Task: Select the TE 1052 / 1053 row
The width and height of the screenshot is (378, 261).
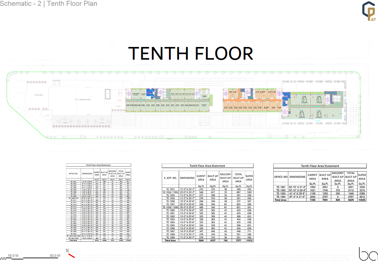Action: click(207, 192)
